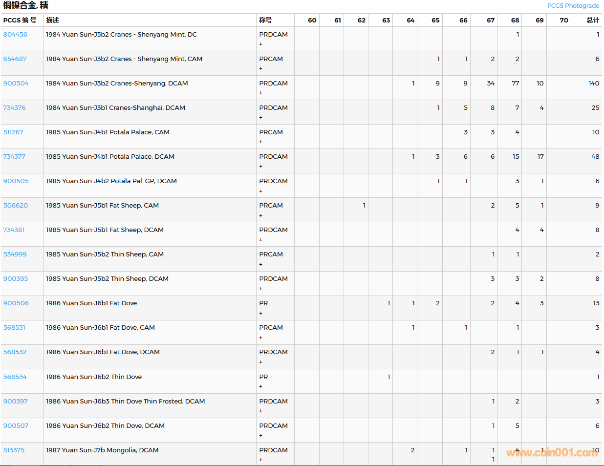Open PCGS number 511267 Potala Palace entry
Image resolution: width=604 pixels, height=466 pixels.
click(13, 132)
